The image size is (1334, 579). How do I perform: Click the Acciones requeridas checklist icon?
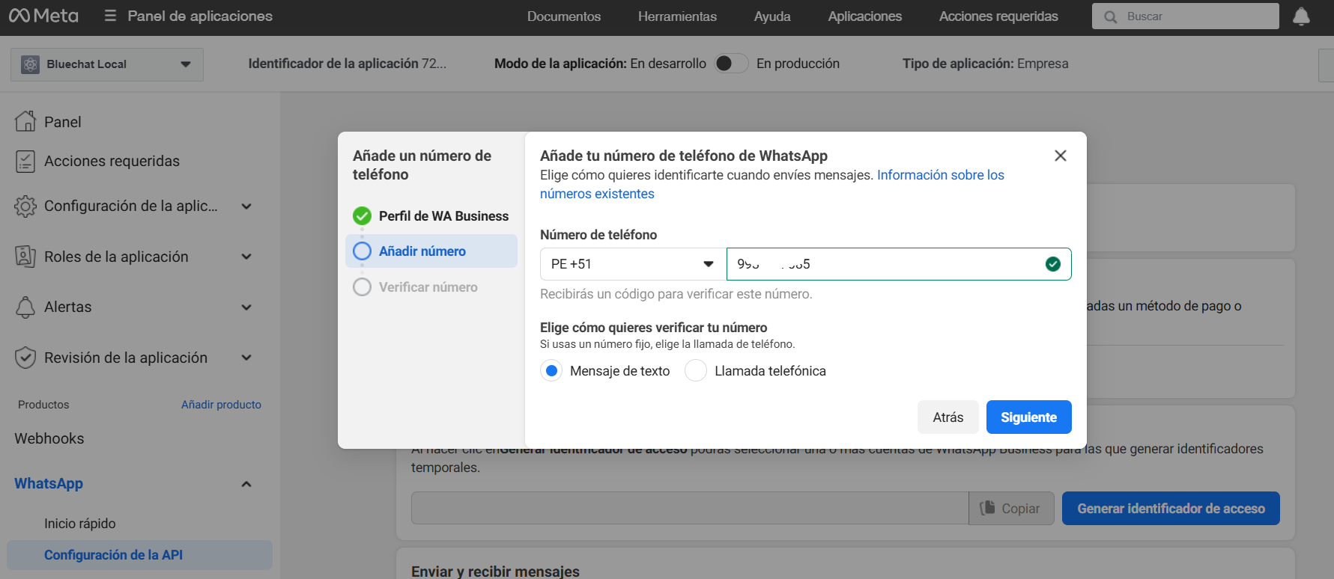click(25, 161)
